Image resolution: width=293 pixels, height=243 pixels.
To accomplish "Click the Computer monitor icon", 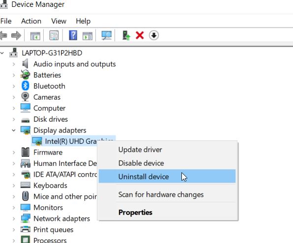I will 26,108.
